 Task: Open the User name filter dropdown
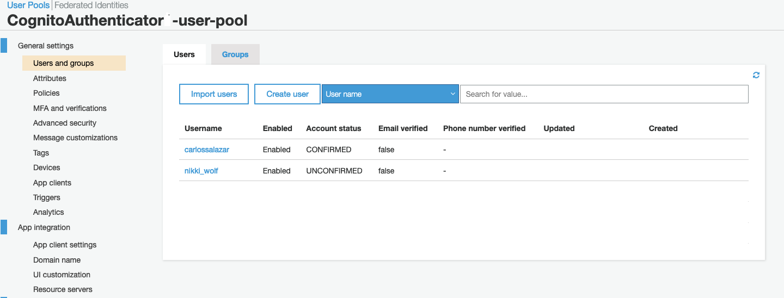390,94
